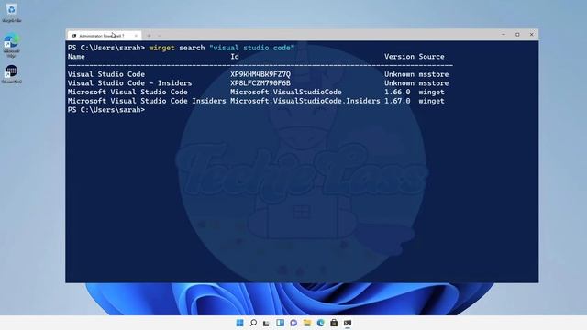Open the Widgets taskbar icon
Viewport: 587px width, 330px height.
click(x=280, y=323)
